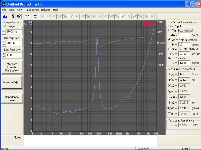The image size is (201, 150).
Task: Select memory slot Mem 4
Action: click(x=60, y=16)
